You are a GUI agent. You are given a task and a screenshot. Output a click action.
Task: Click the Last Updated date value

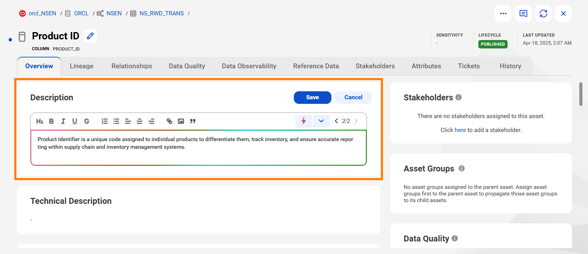[547, 43]
